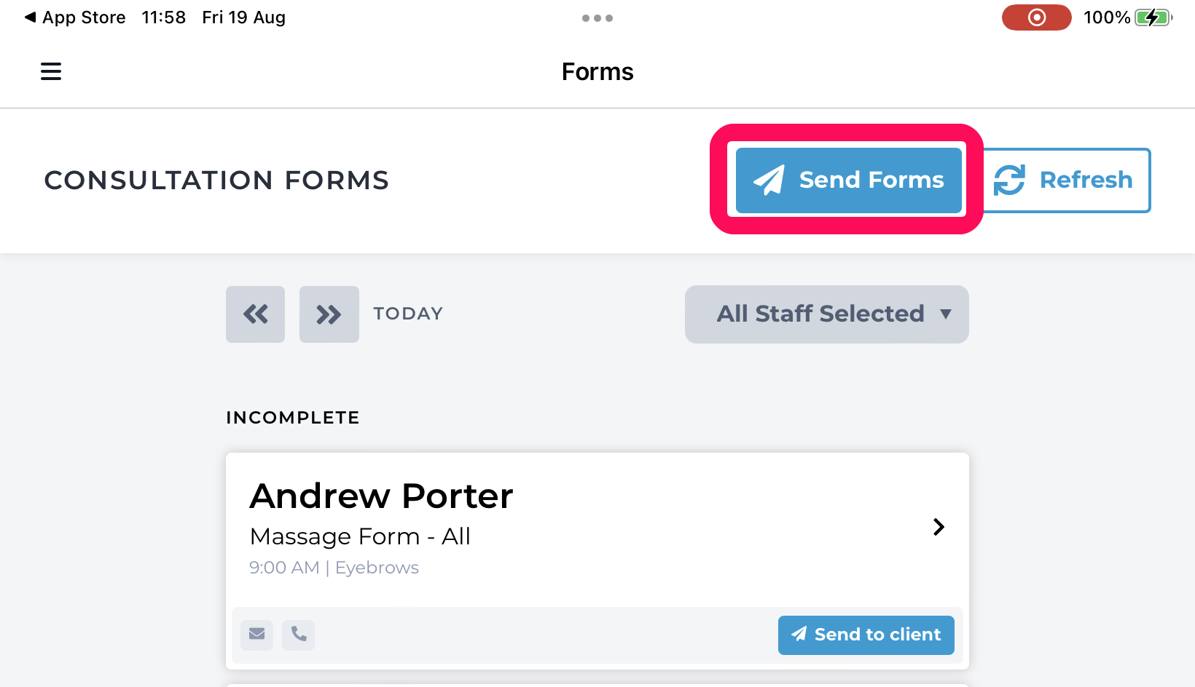Click the Send Forms button
The width and height of the screenshot is (1195, 687).
tap(849, 180)
